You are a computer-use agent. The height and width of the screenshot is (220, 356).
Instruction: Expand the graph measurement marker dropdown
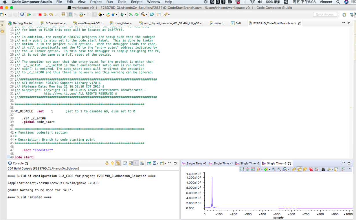[262, 170]
